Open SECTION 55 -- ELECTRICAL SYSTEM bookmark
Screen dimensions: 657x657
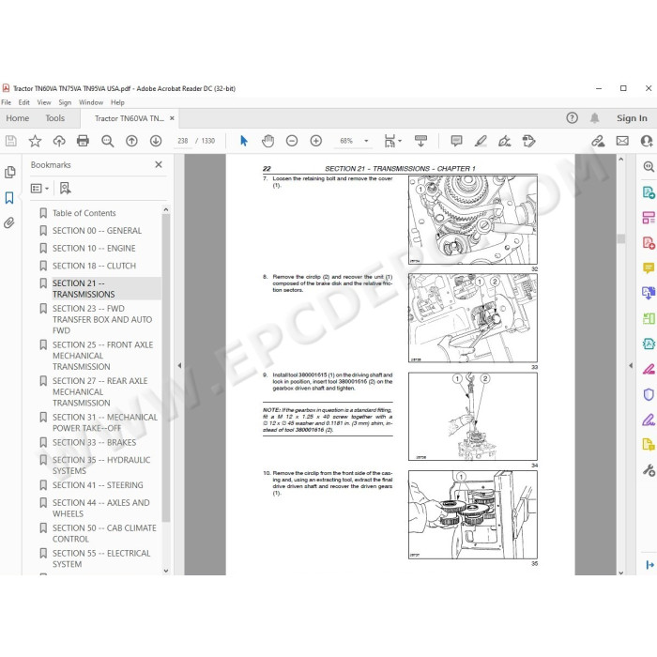101,558
